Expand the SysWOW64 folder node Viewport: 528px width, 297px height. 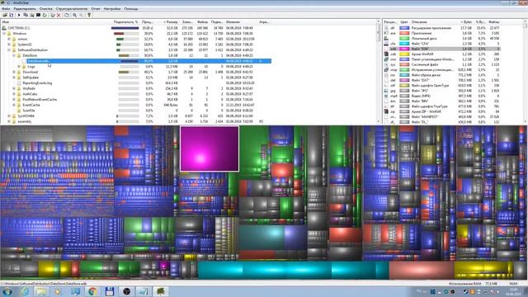coord(9,116)
